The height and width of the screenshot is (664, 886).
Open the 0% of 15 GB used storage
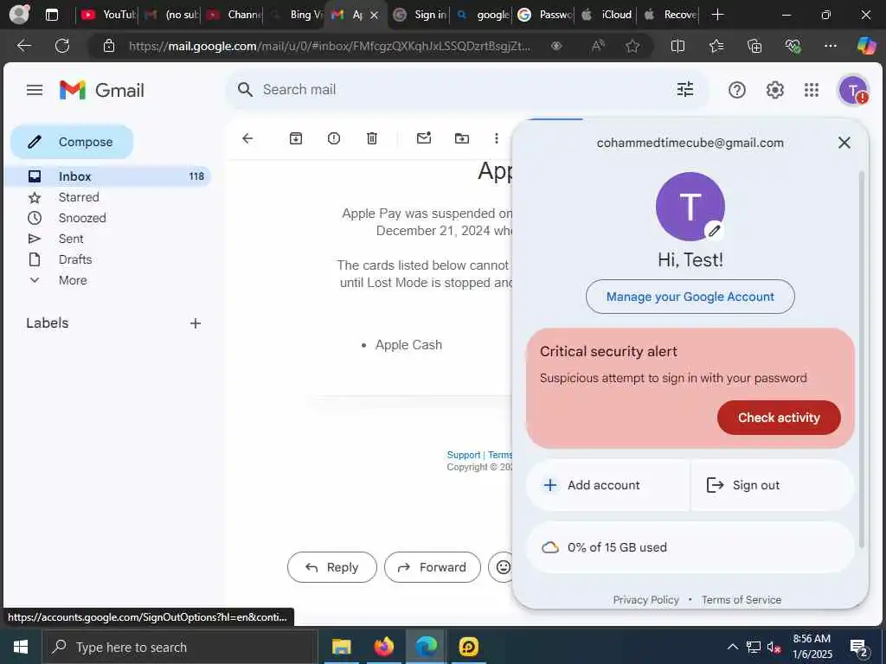[690, 547]
